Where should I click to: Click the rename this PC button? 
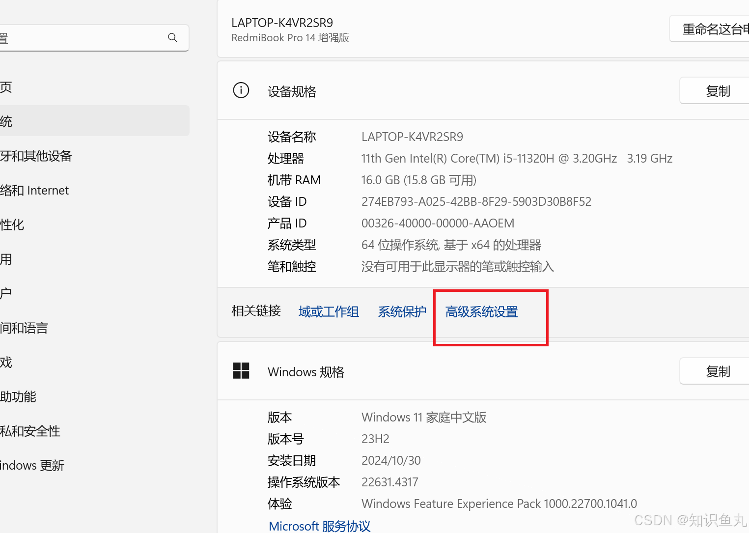coord(710,29)
